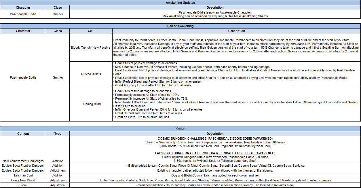
Task: Click the Souls and Key Souls store description
Action: pos(215,185)
